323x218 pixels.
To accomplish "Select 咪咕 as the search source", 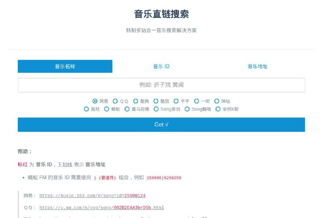I will [x=217, y=101].
